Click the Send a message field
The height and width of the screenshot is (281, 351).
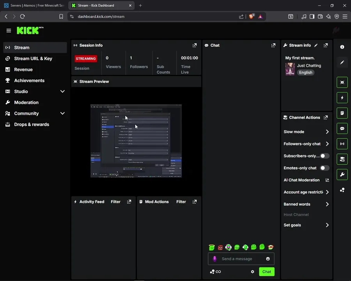pos(241,259)
